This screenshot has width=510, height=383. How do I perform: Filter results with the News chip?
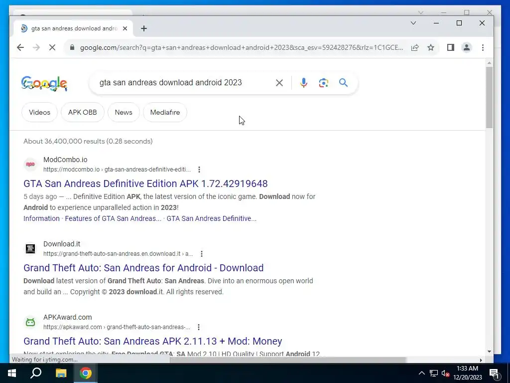pos(124,112)
